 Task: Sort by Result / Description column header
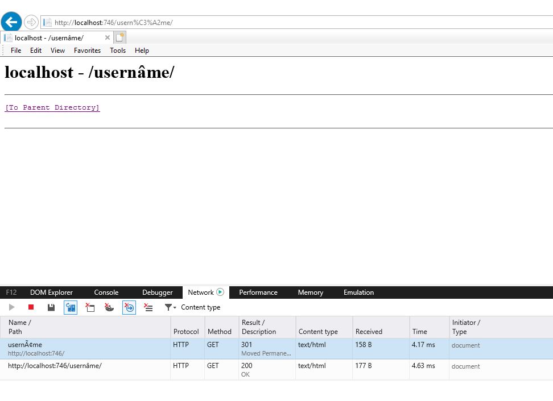click(267, 327)
